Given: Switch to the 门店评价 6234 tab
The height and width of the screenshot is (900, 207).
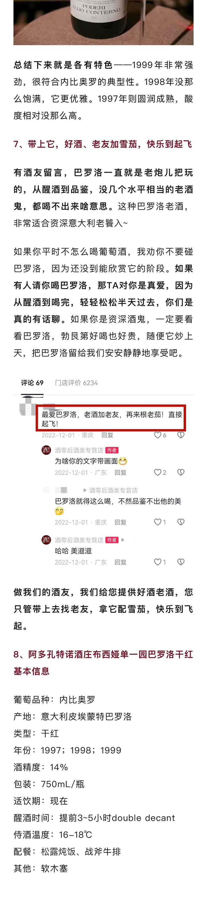Looking at the screenshot, I should (76, 382).
